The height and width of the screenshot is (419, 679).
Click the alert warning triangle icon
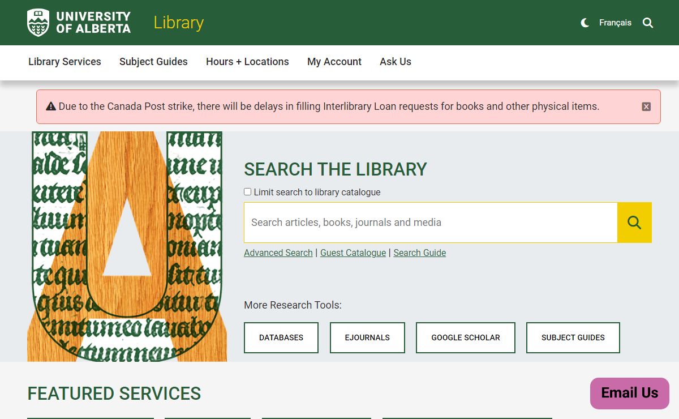[51, 106]
